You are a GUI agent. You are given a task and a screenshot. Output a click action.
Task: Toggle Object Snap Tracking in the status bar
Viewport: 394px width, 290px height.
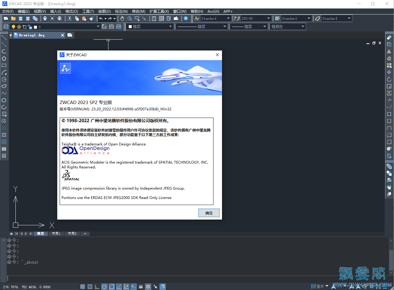coord(119,287)
